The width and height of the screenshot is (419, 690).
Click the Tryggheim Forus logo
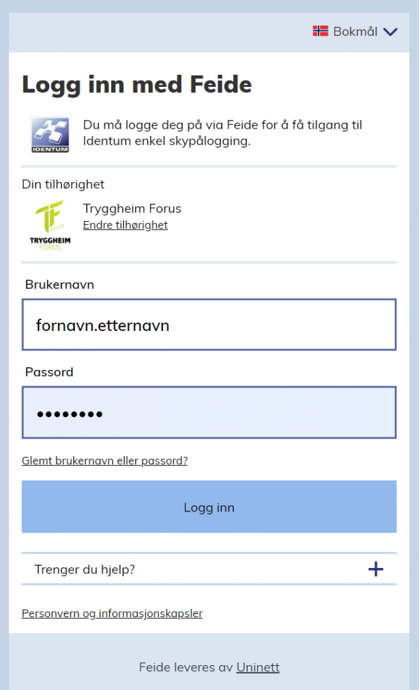[50, 225]
